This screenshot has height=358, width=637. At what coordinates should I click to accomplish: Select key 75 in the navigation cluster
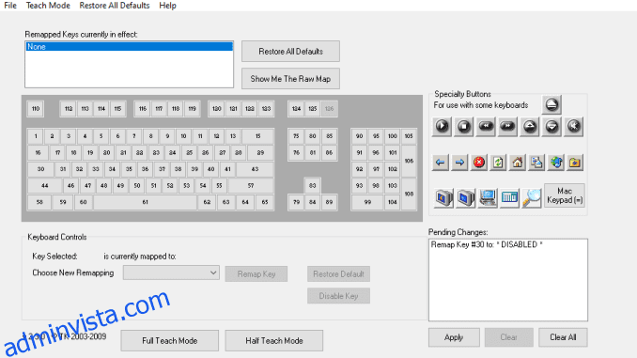296,136
